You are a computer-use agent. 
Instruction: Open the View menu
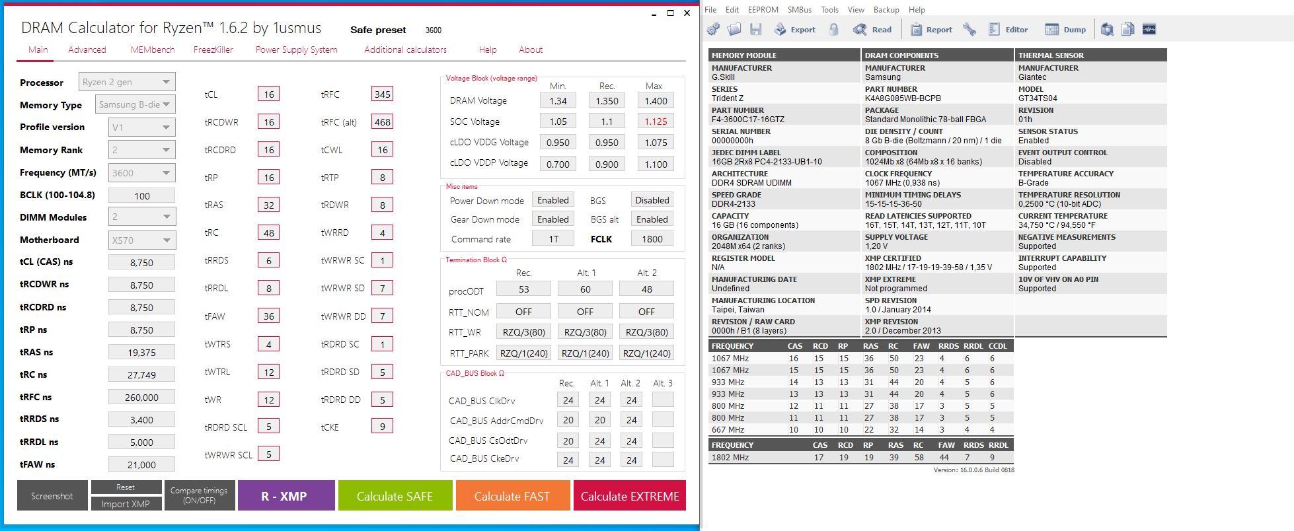coord(856,10)
